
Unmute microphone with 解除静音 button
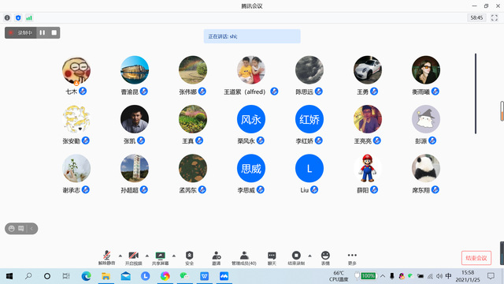pos(106,258)
